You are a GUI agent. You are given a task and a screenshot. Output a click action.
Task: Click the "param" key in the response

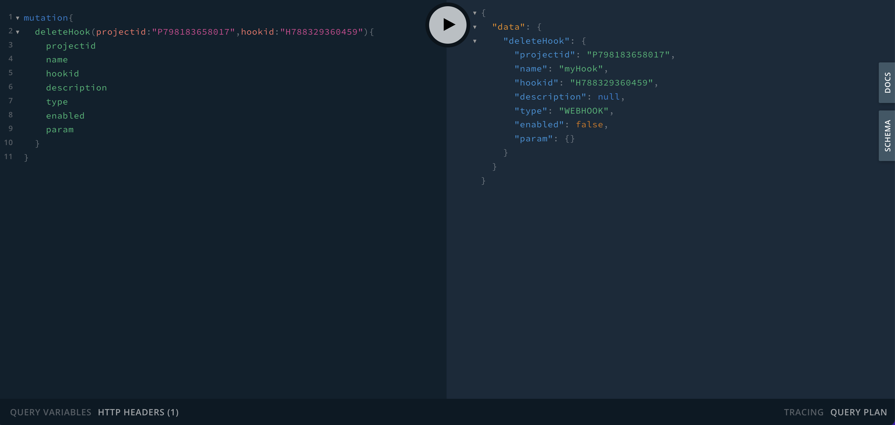(534, 139)
